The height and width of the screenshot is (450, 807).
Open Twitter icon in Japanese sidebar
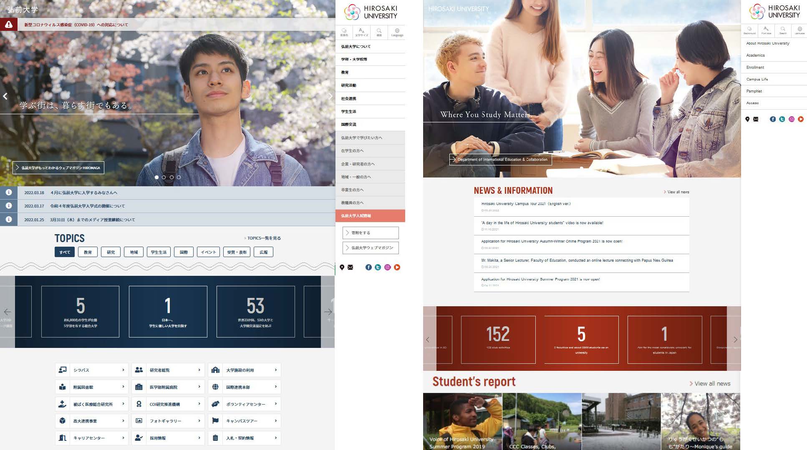click(x=378, y=267)
